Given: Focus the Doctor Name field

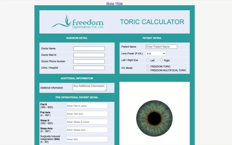Looking at the screenshot, I should click(x=89, y=48).
